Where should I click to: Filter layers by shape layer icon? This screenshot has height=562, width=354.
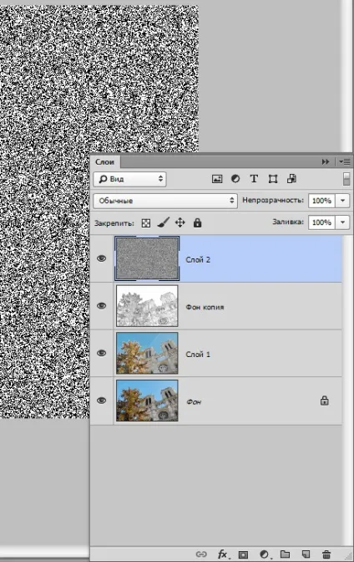tap(273, 179)
